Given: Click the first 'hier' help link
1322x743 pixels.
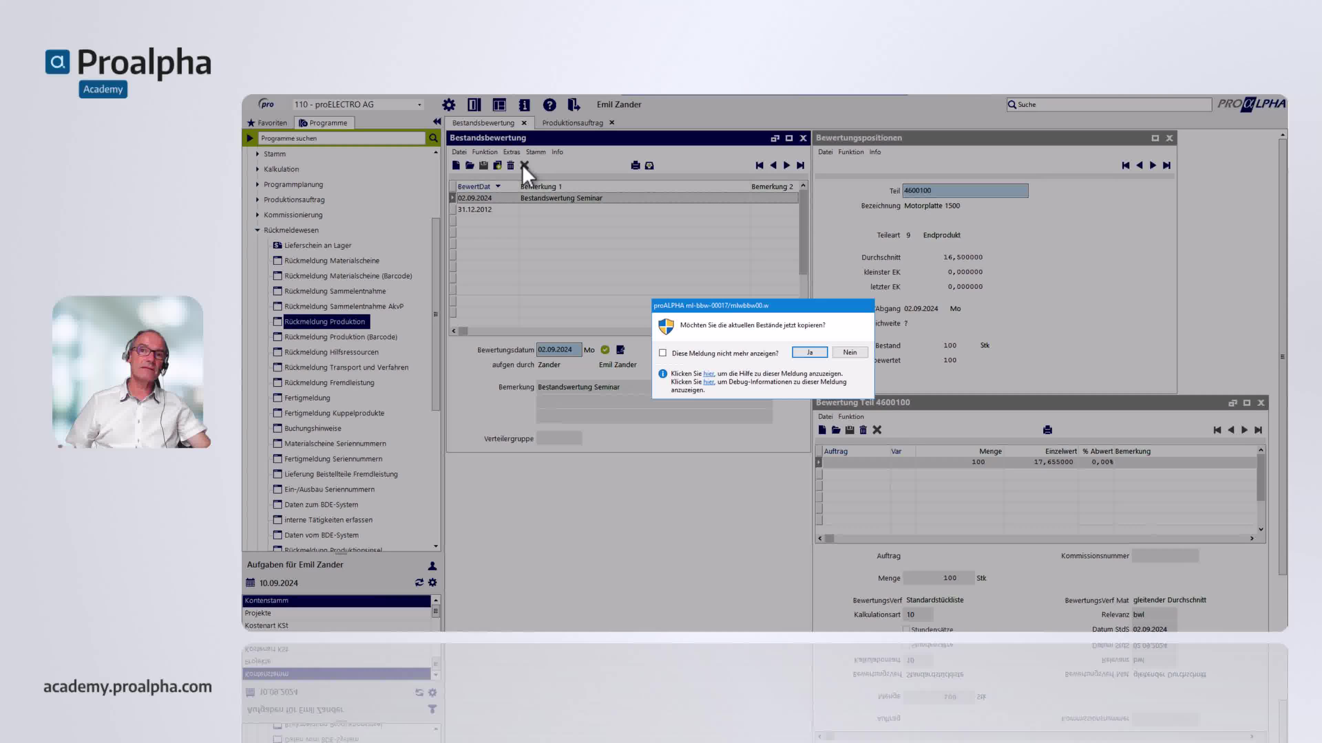Looking at the screenshot, I should pos(708,373).
